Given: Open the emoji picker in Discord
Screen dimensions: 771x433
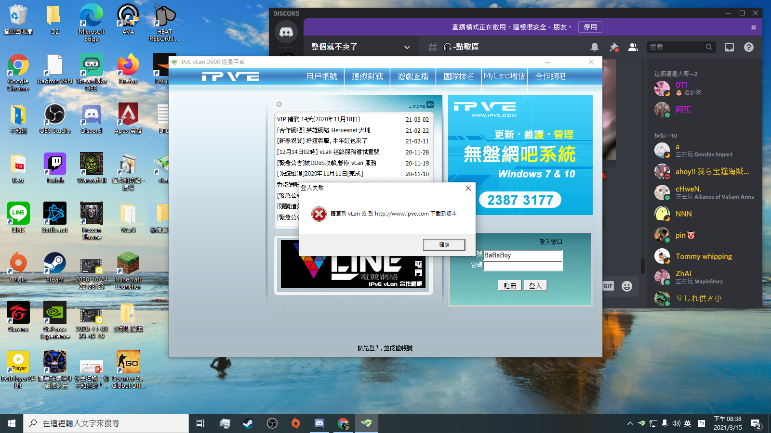Looking at the screenshot, I should point(626,286).
